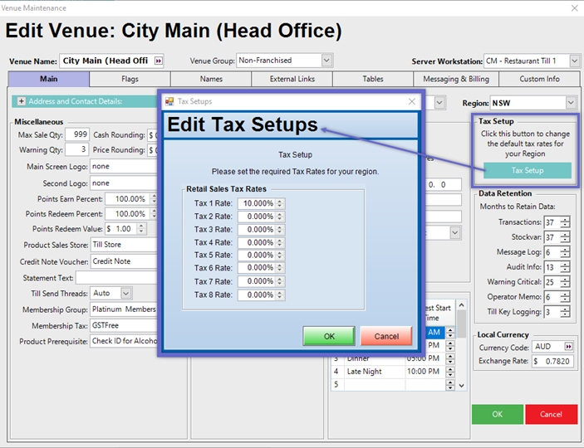This screenshot has height=448, width=584.
Task: Open the Till Send Threads dropdown
Action: point(125,293)
